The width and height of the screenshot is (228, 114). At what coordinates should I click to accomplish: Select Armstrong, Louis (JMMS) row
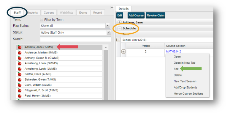[63, 69]
